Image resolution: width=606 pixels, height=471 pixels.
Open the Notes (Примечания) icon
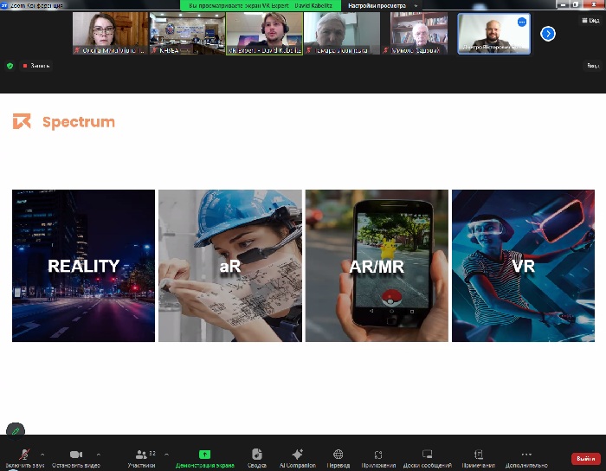[x=479, y=455]
